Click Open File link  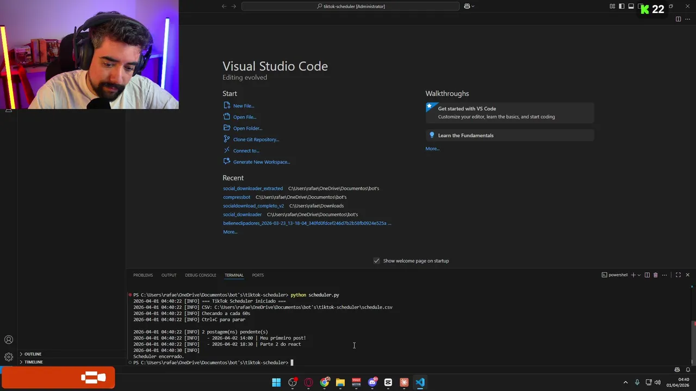[245, 117]
